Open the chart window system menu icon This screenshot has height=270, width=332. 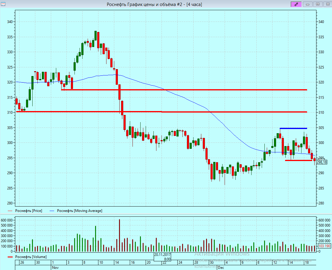[3, 4]
